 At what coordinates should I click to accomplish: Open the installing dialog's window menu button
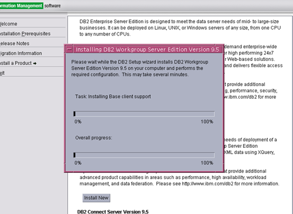(x=69, y=49)
